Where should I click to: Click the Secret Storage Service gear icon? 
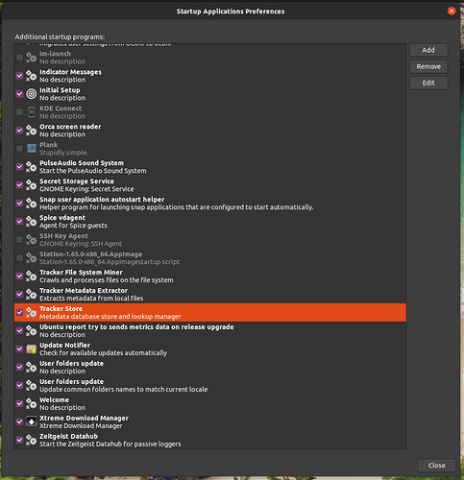tap(31, 185)
